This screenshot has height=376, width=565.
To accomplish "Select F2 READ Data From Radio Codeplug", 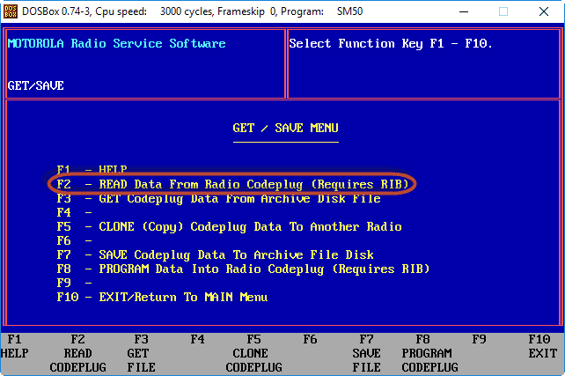I will tap(232, 184).
